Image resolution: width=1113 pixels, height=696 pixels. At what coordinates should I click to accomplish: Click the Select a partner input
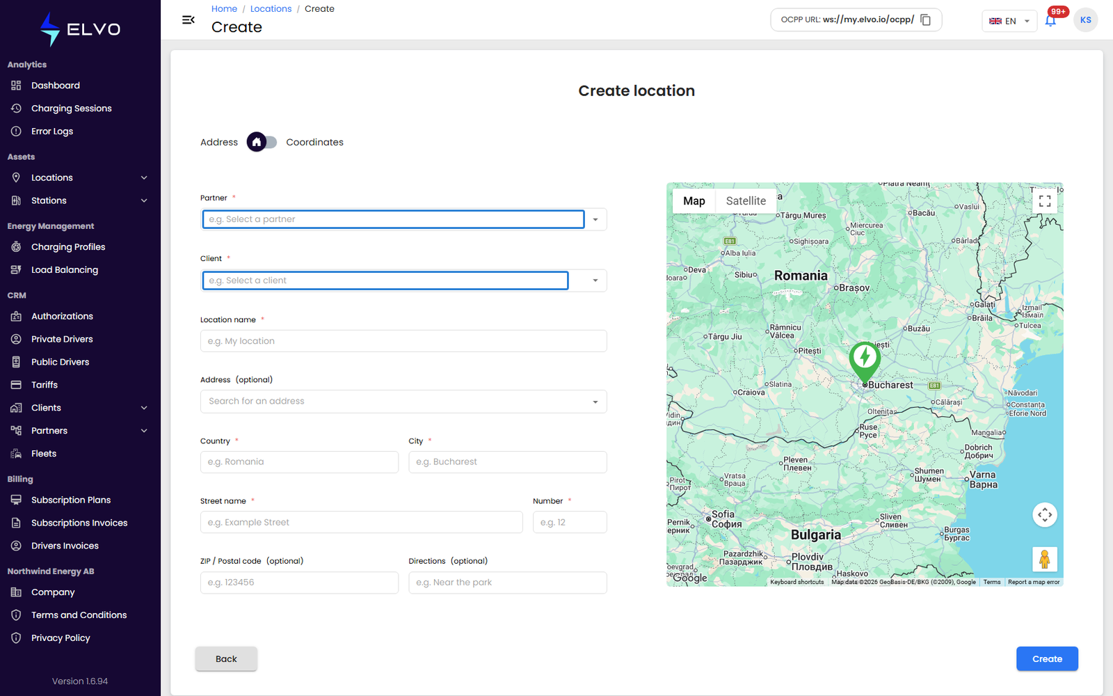[x=393, y=219]
